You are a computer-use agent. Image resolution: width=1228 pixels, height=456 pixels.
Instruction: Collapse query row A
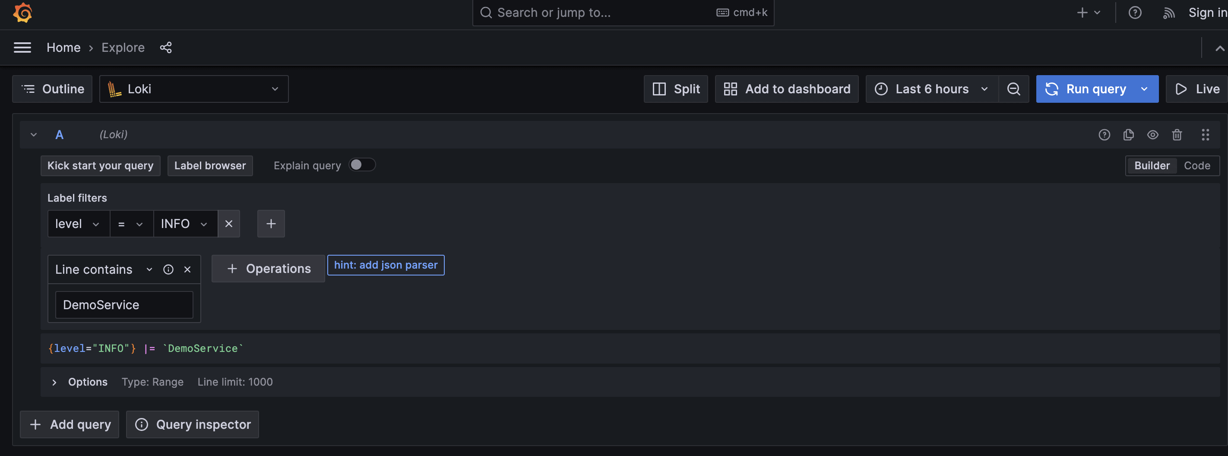33,135
